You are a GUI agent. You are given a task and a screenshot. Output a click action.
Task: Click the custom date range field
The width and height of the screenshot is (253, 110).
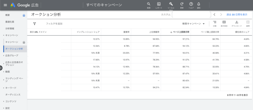tap(191, 15)
